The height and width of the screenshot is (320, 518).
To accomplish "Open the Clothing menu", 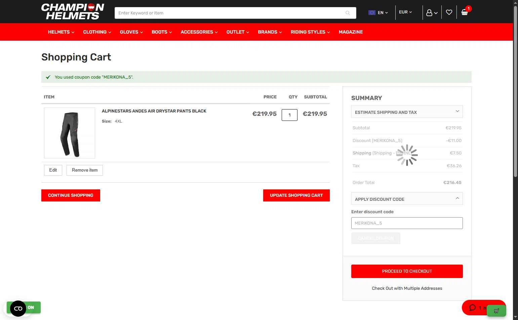I will pos(97,32).
